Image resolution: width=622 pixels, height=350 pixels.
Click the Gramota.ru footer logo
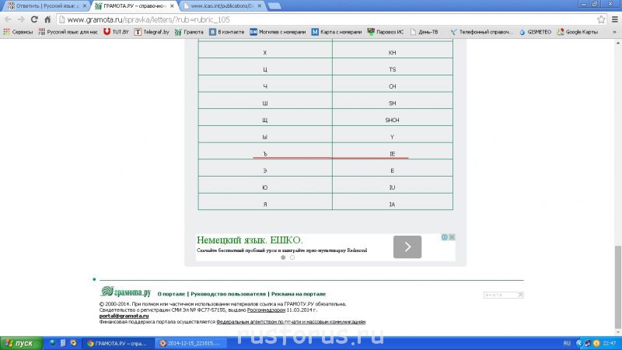coord(124,292)
